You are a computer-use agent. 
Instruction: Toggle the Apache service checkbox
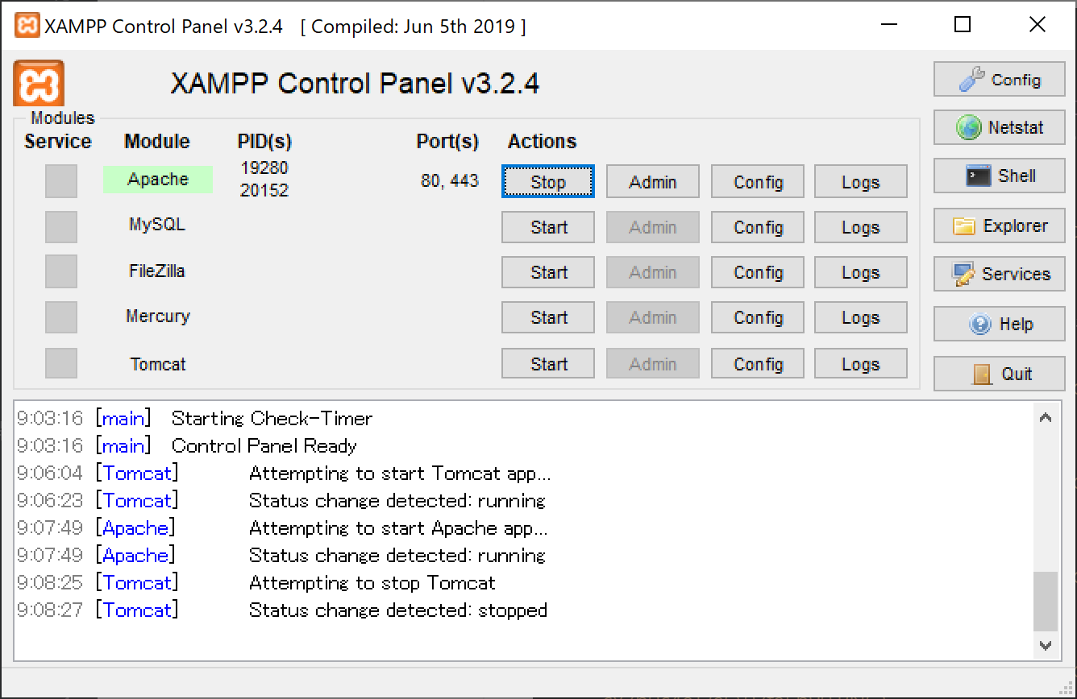(x=61, y=181)
